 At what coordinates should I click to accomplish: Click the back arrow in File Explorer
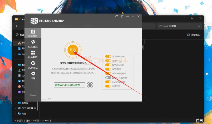point(17,26)
